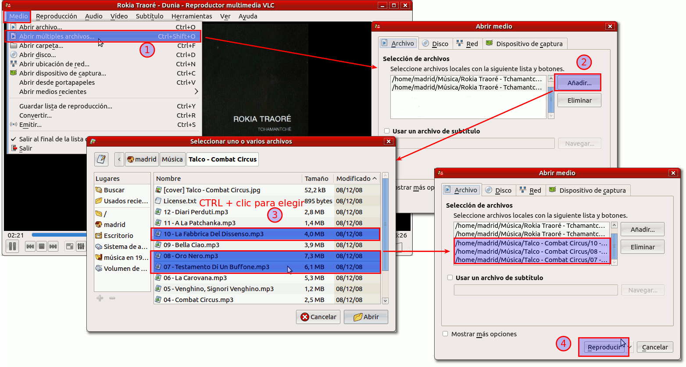
Task: Click the Reproducir button
Action: click(604, 347)
